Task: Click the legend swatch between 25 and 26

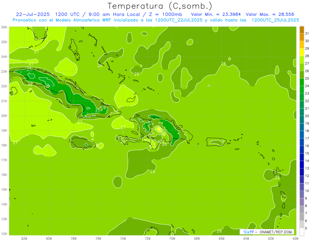Action: click(302, 74)
